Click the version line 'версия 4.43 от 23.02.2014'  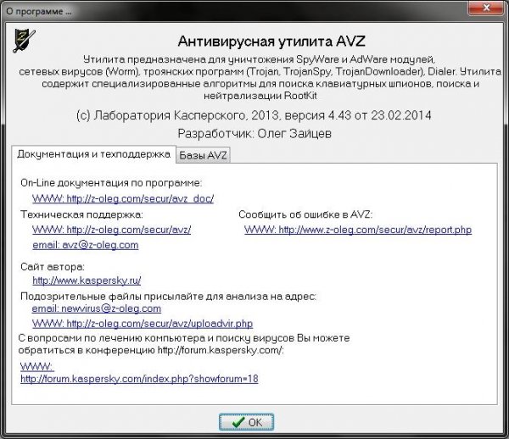(x=358, y=115)
